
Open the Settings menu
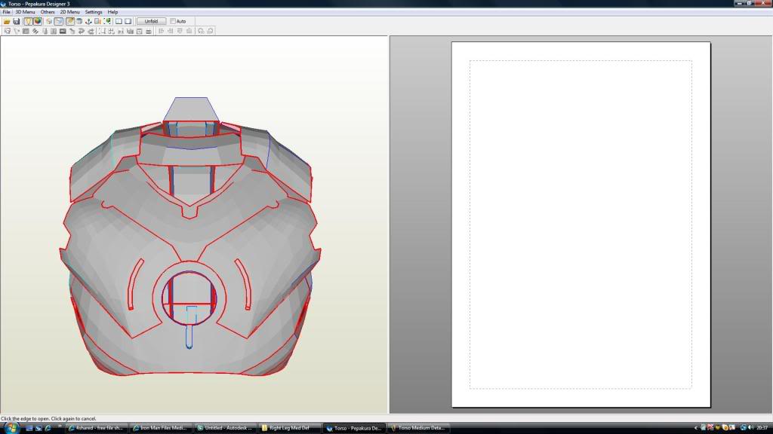pyautogui.click(x=93, y=12)
